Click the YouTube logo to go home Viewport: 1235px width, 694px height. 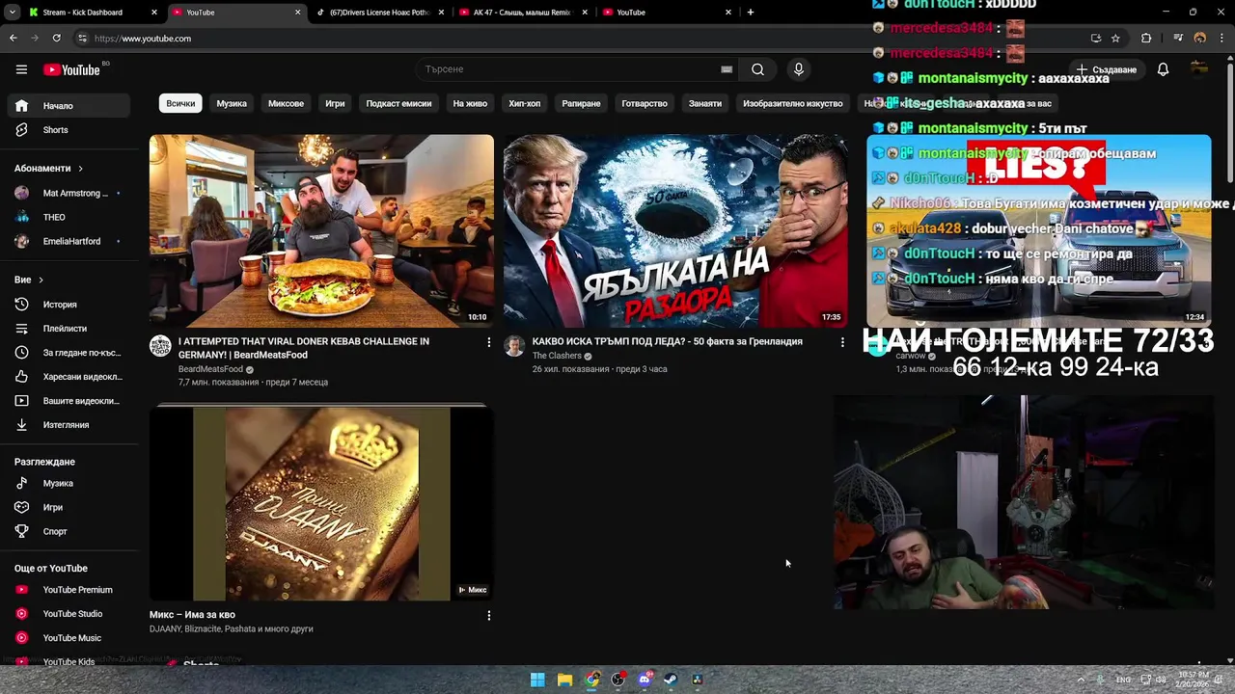pyautogui.click(x=74, y=69)
